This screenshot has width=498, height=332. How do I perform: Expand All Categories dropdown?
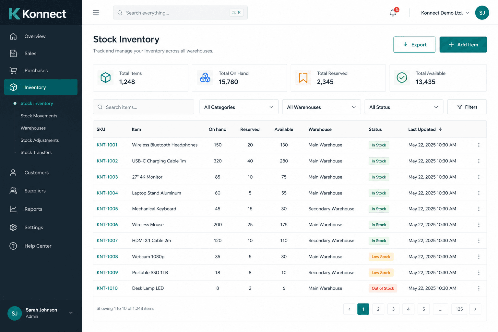pos(239,107)
